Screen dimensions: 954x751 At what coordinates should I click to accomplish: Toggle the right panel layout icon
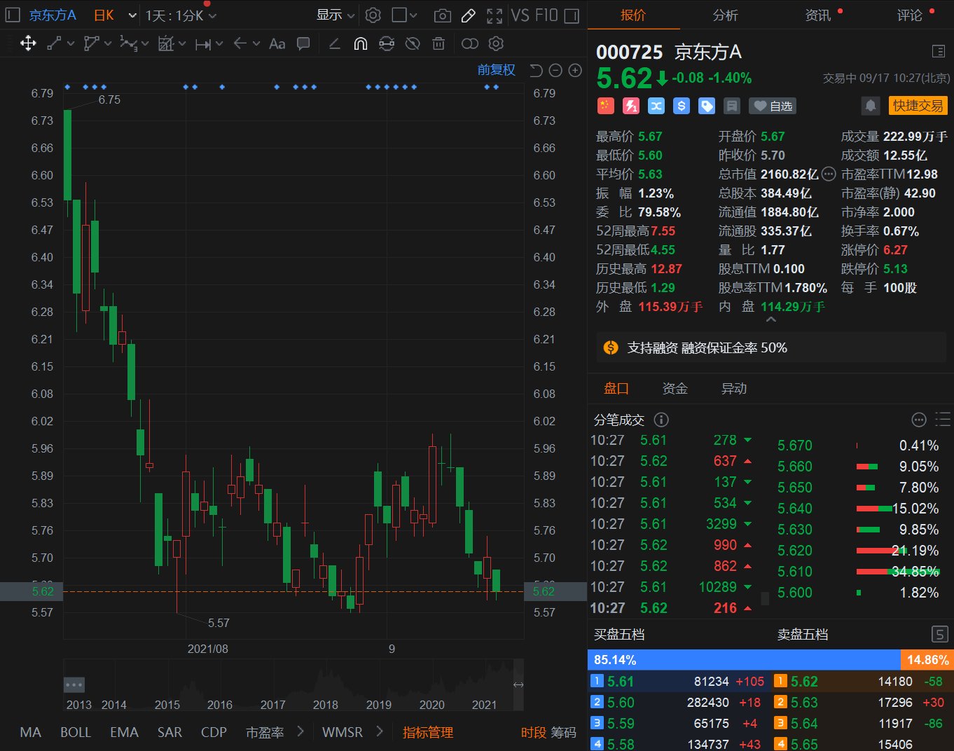tap(572, 15)
